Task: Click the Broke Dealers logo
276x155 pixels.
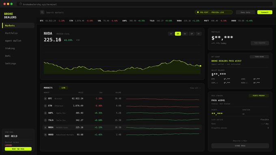Action: (10, 15)
